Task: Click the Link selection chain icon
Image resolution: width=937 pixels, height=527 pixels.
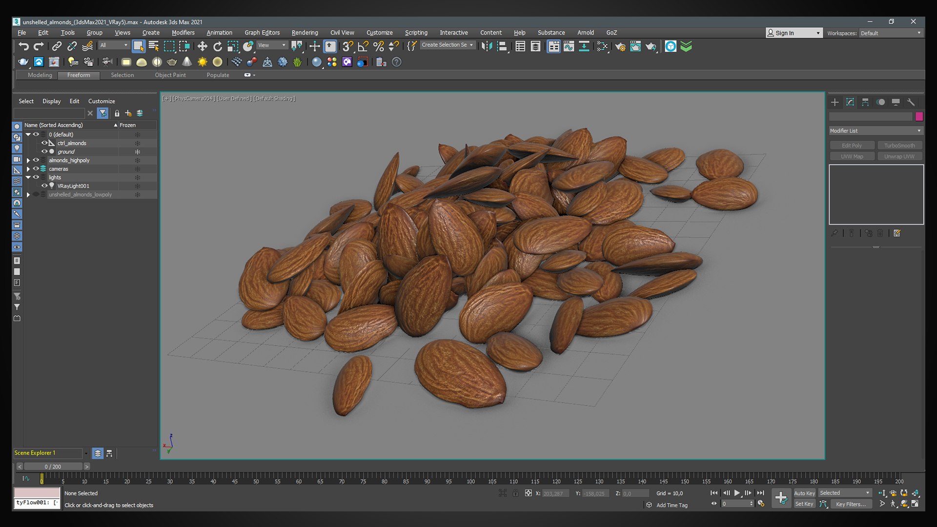Action: pos(57,46)
